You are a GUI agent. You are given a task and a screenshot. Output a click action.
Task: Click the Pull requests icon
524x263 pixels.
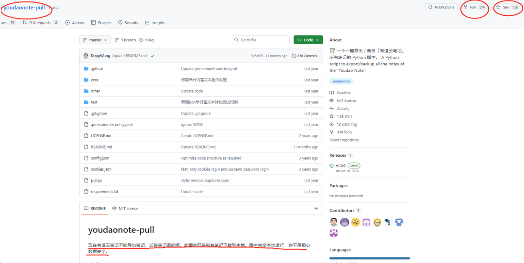tap(24, 23)
